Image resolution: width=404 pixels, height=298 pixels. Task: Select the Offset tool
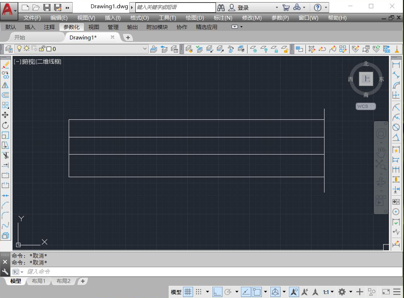click(5, 95)
